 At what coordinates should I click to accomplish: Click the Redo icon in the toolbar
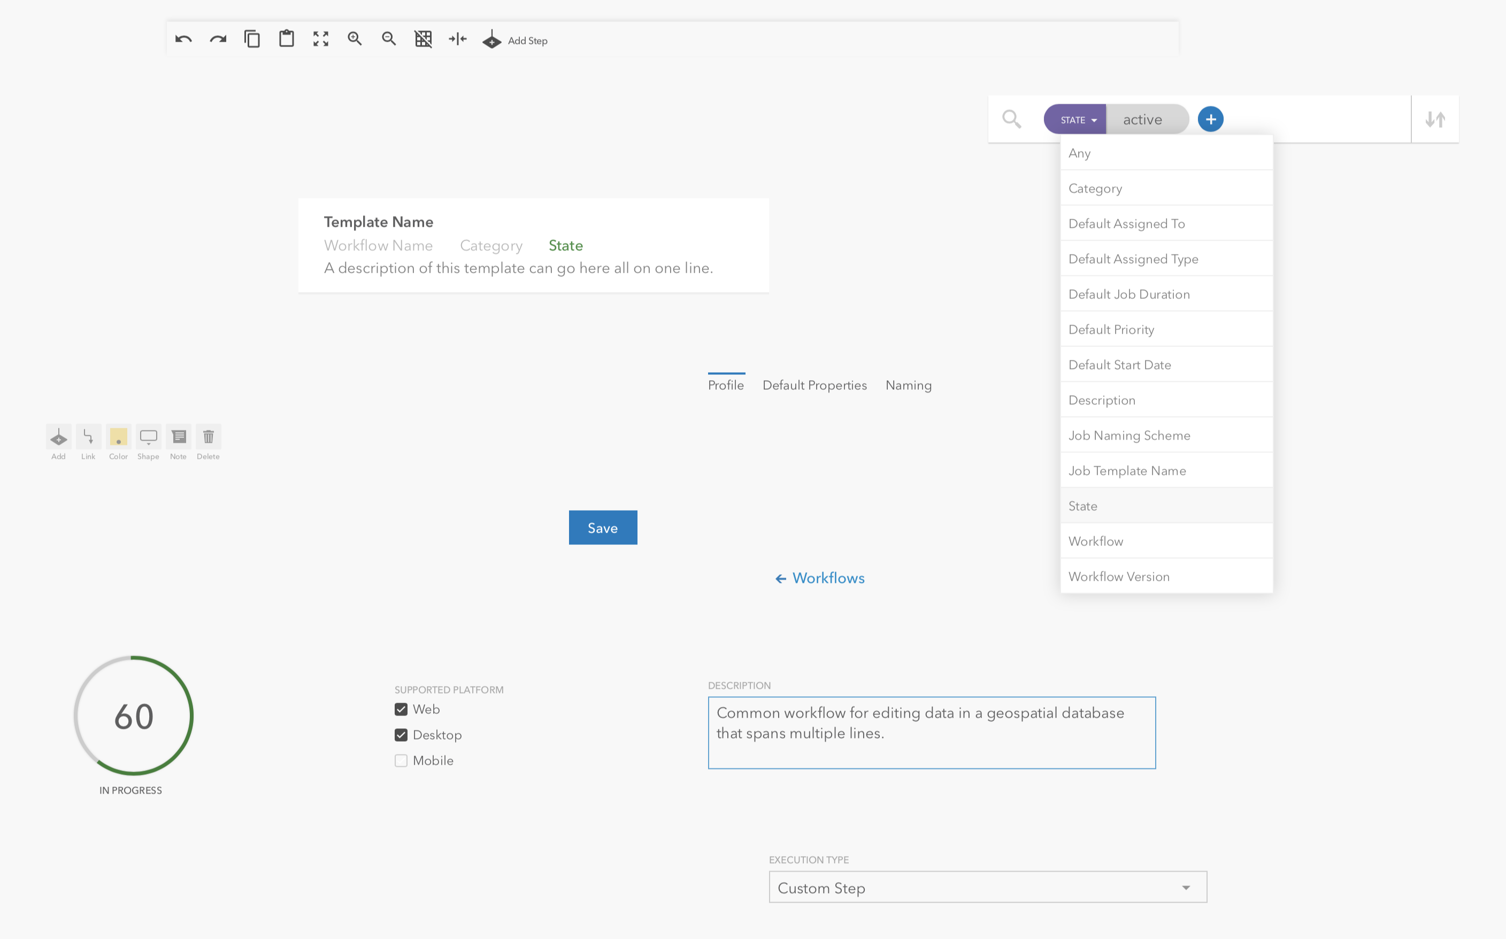click(217, 39)
